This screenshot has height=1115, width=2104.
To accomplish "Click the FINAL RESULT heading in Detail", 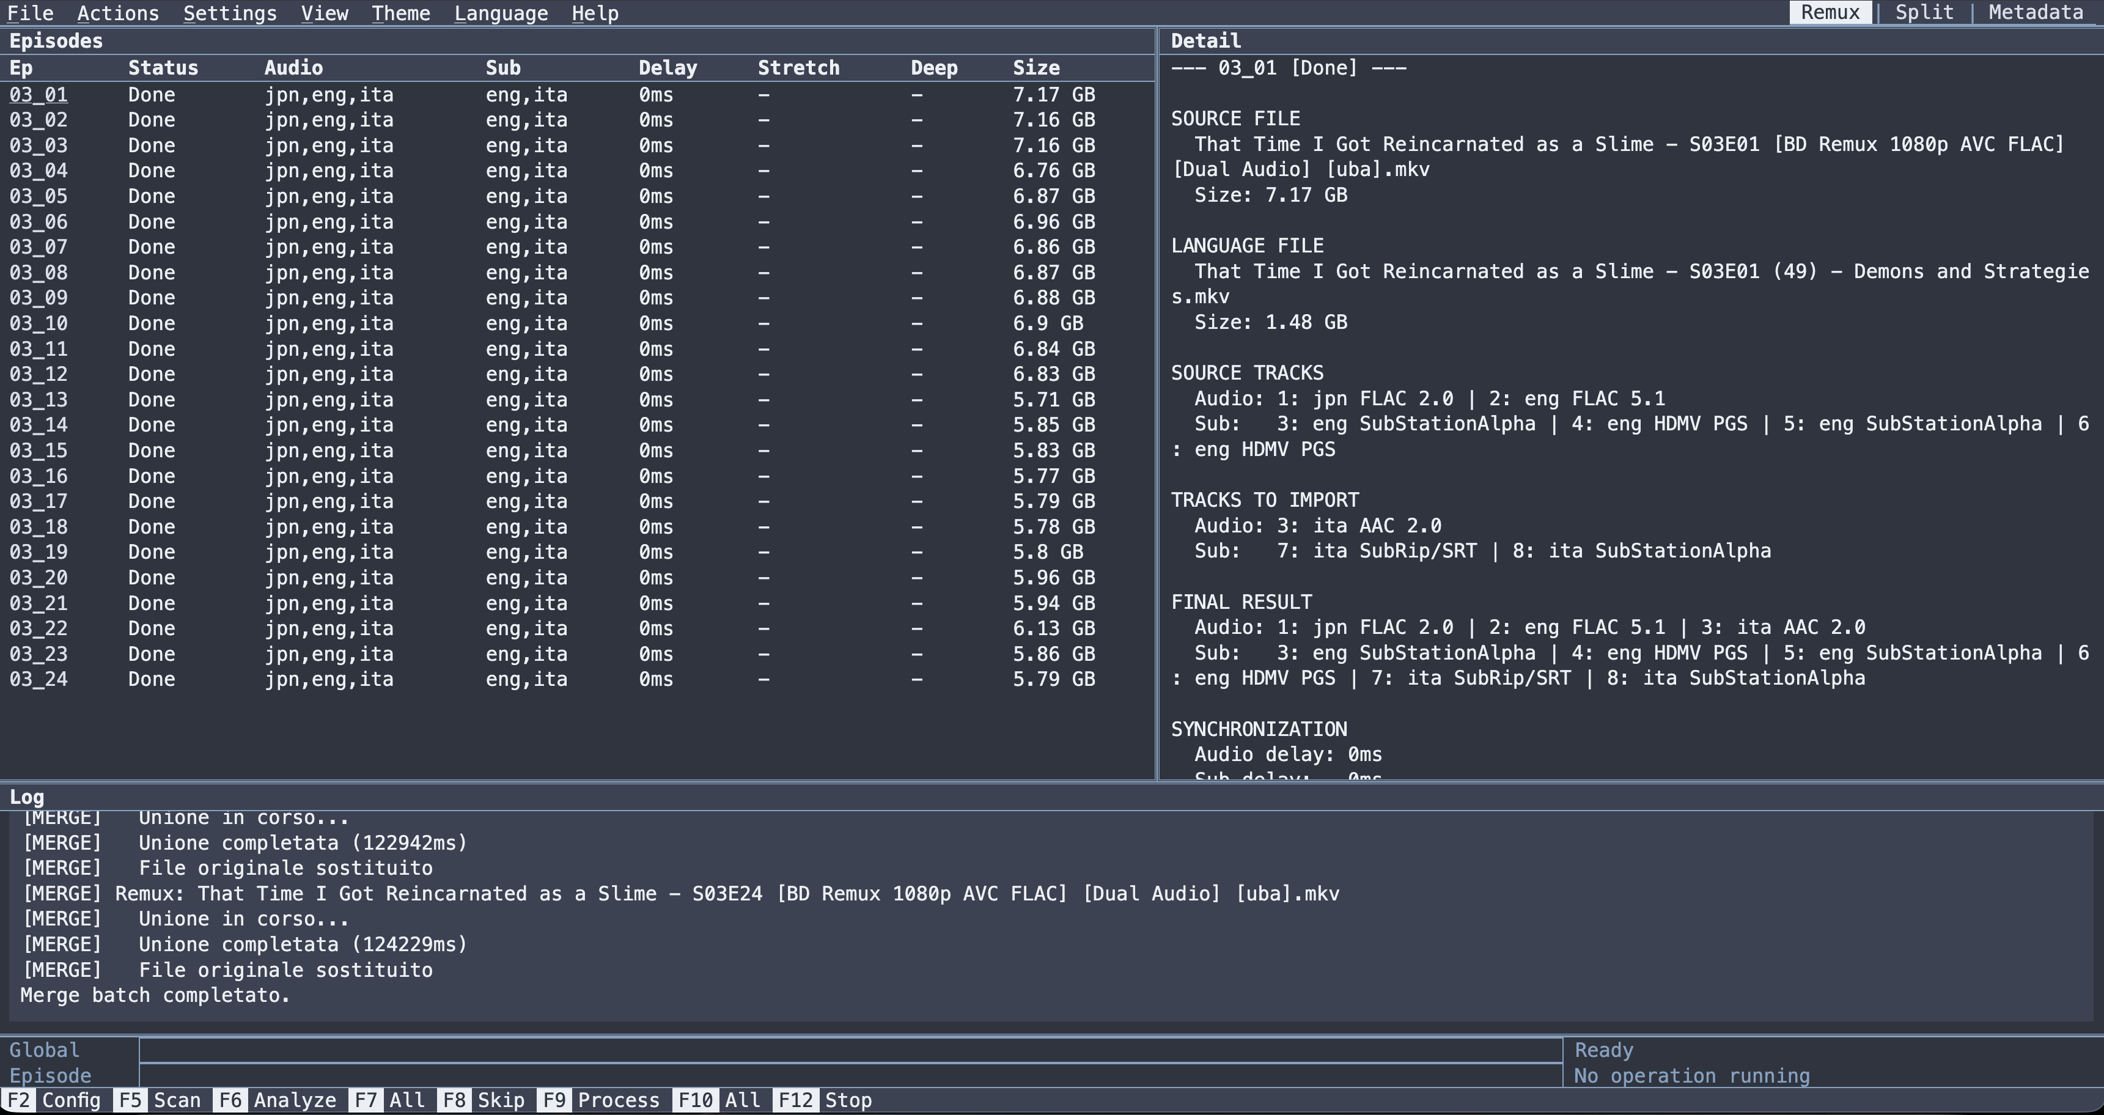I will pyautogui.click(x=1241, y=602).
